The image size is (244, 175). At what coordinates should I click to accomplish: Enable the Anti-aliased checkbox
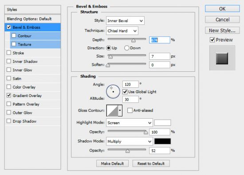click(x=130, y=110)
